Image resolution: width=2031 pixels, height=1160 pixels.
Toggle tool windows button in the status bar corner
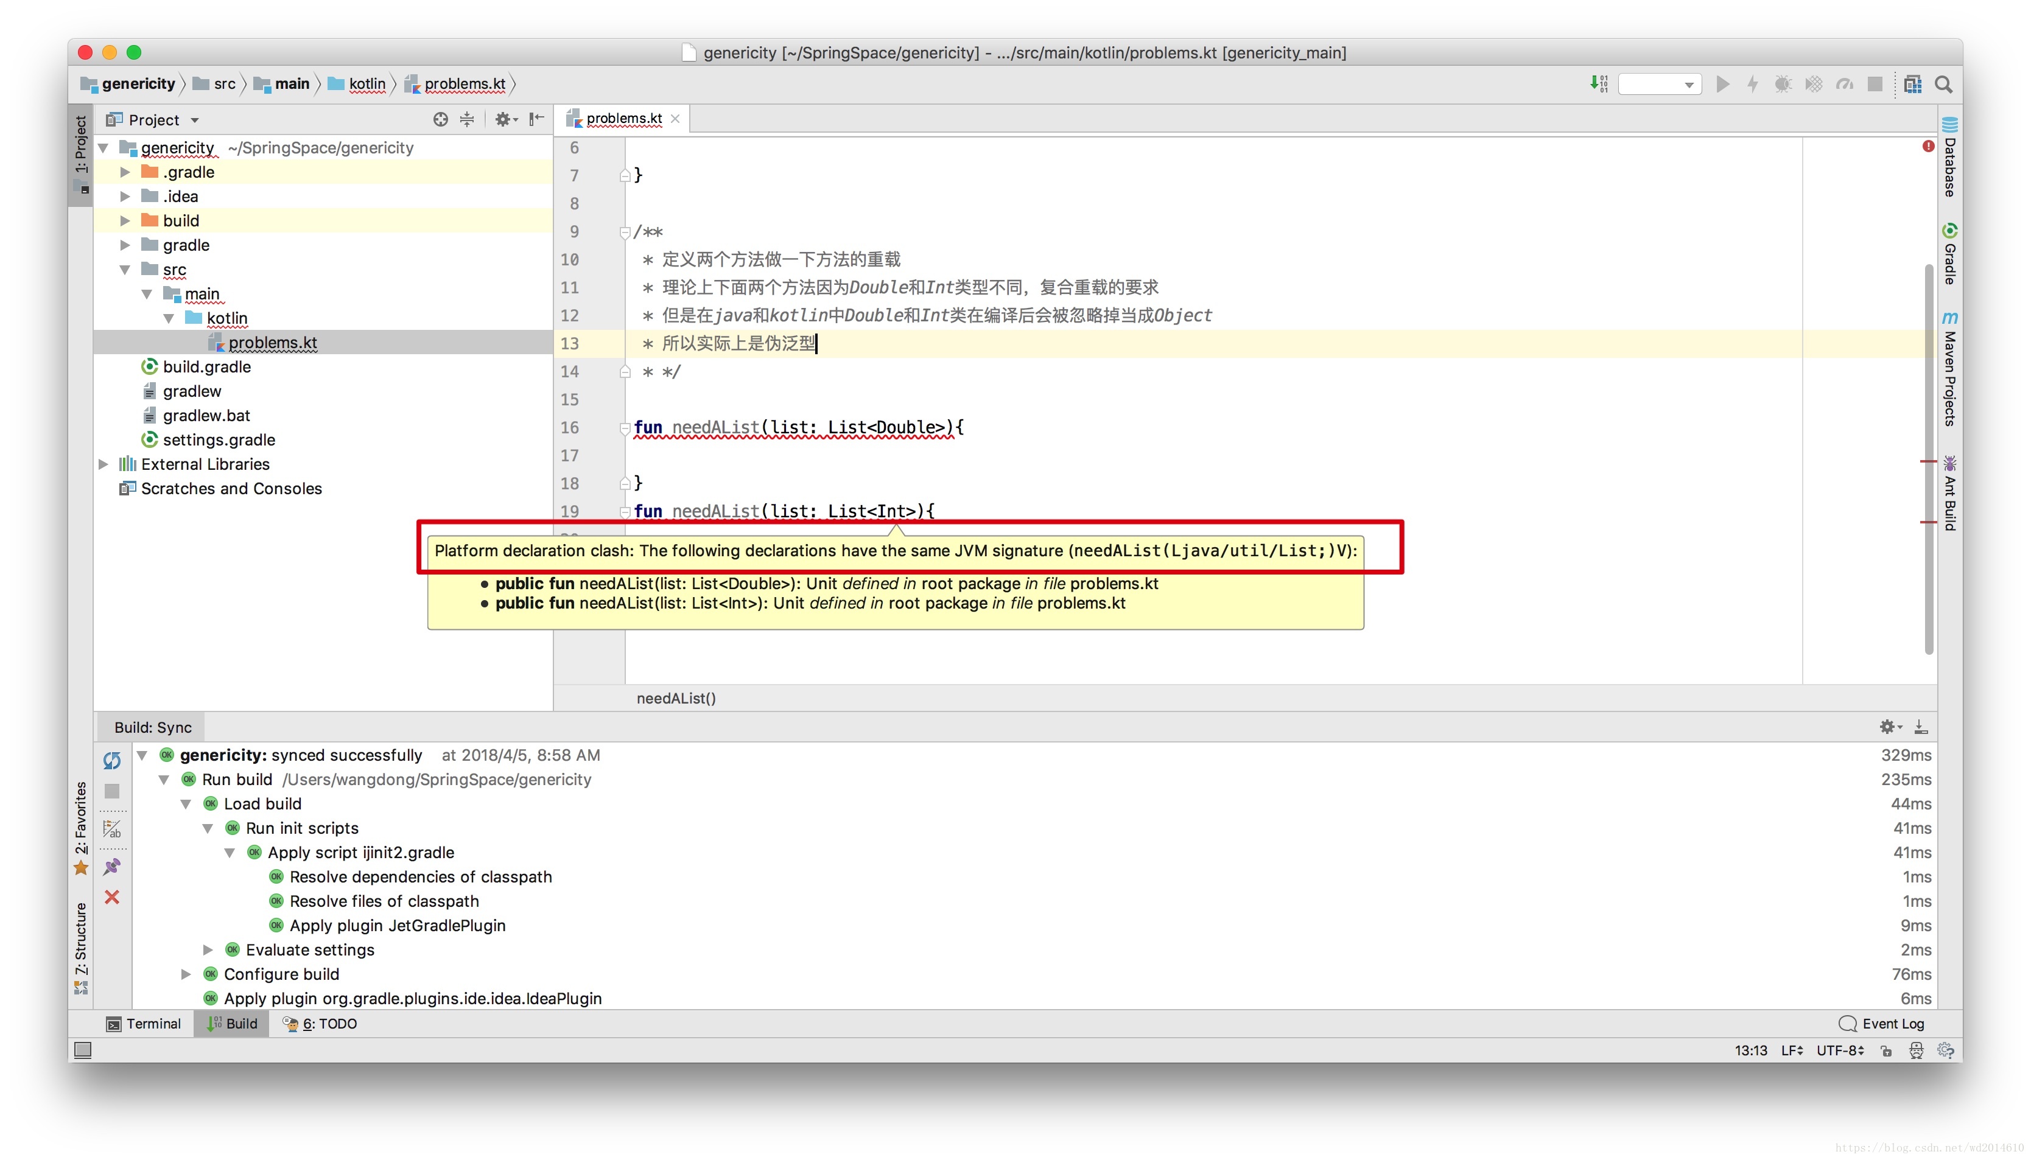click(83, 1050)
